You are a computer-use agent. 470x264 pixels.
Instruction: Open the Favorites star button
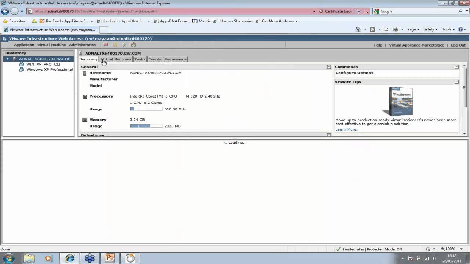tap(14, 21)
